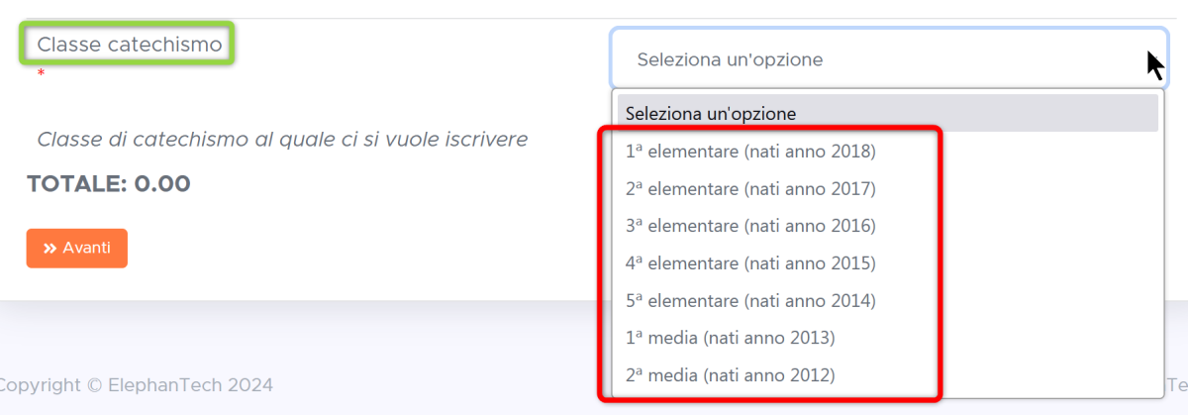Click the red required asterisk under Classe catechismo
Viewport: 1188px width, 415px height.
coord(41,74)
